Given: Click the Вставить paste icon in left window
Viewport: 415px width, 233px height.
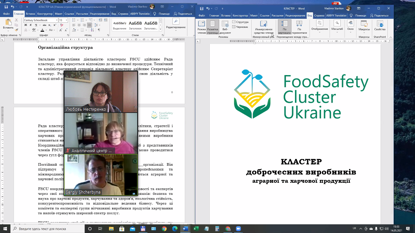Looking at the screenshot, I should point(8,22).
